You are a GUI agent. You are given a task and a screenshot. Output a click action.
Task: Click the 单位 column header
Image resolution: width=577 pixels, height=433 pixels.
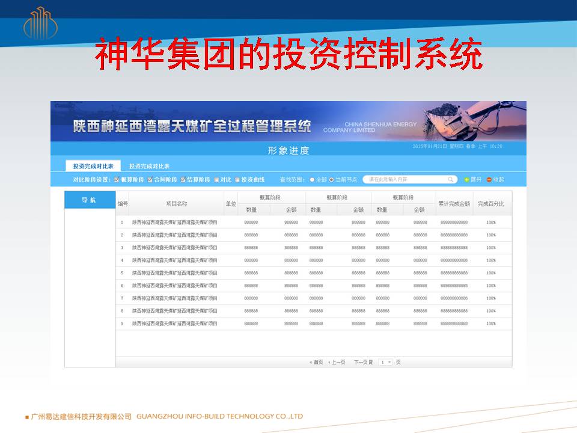coord(231,204)
